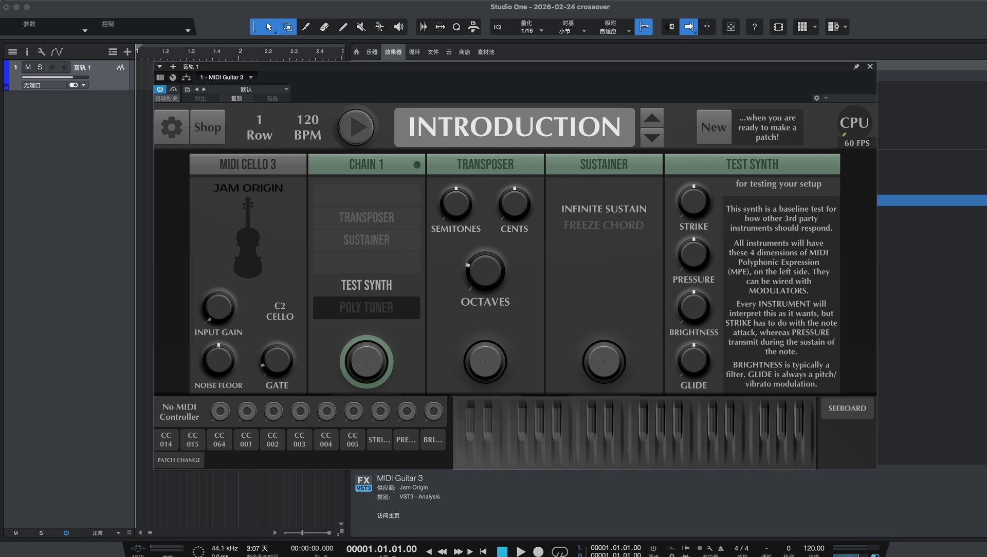
Task: Solo track 1 with the S button
Action: coord(40,67)
